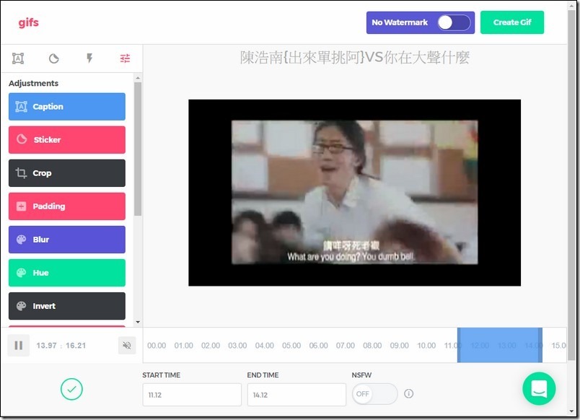Click the Create Gif button
Viewport: 580px width, 420px height.
coord(512,22)
